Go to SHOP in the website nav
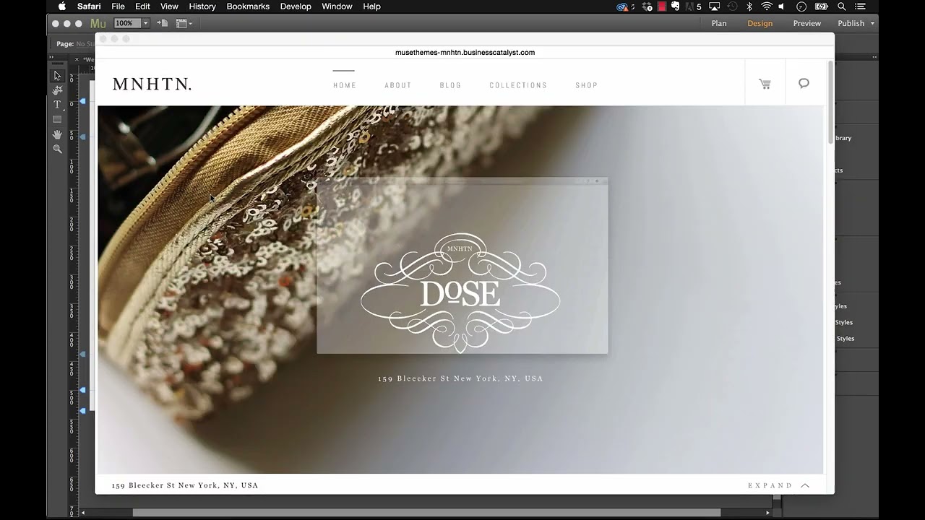Screen dimensions: 925x520 (586, 85)
